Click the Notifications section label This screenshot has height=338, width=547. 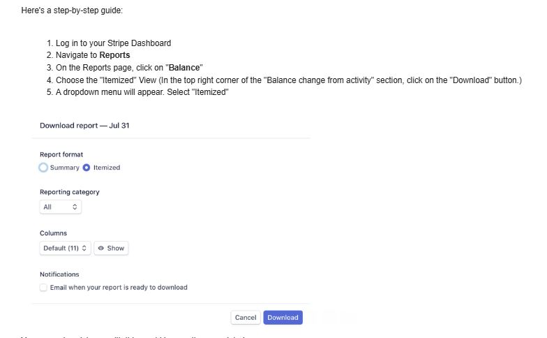click(x=59, y=274)
